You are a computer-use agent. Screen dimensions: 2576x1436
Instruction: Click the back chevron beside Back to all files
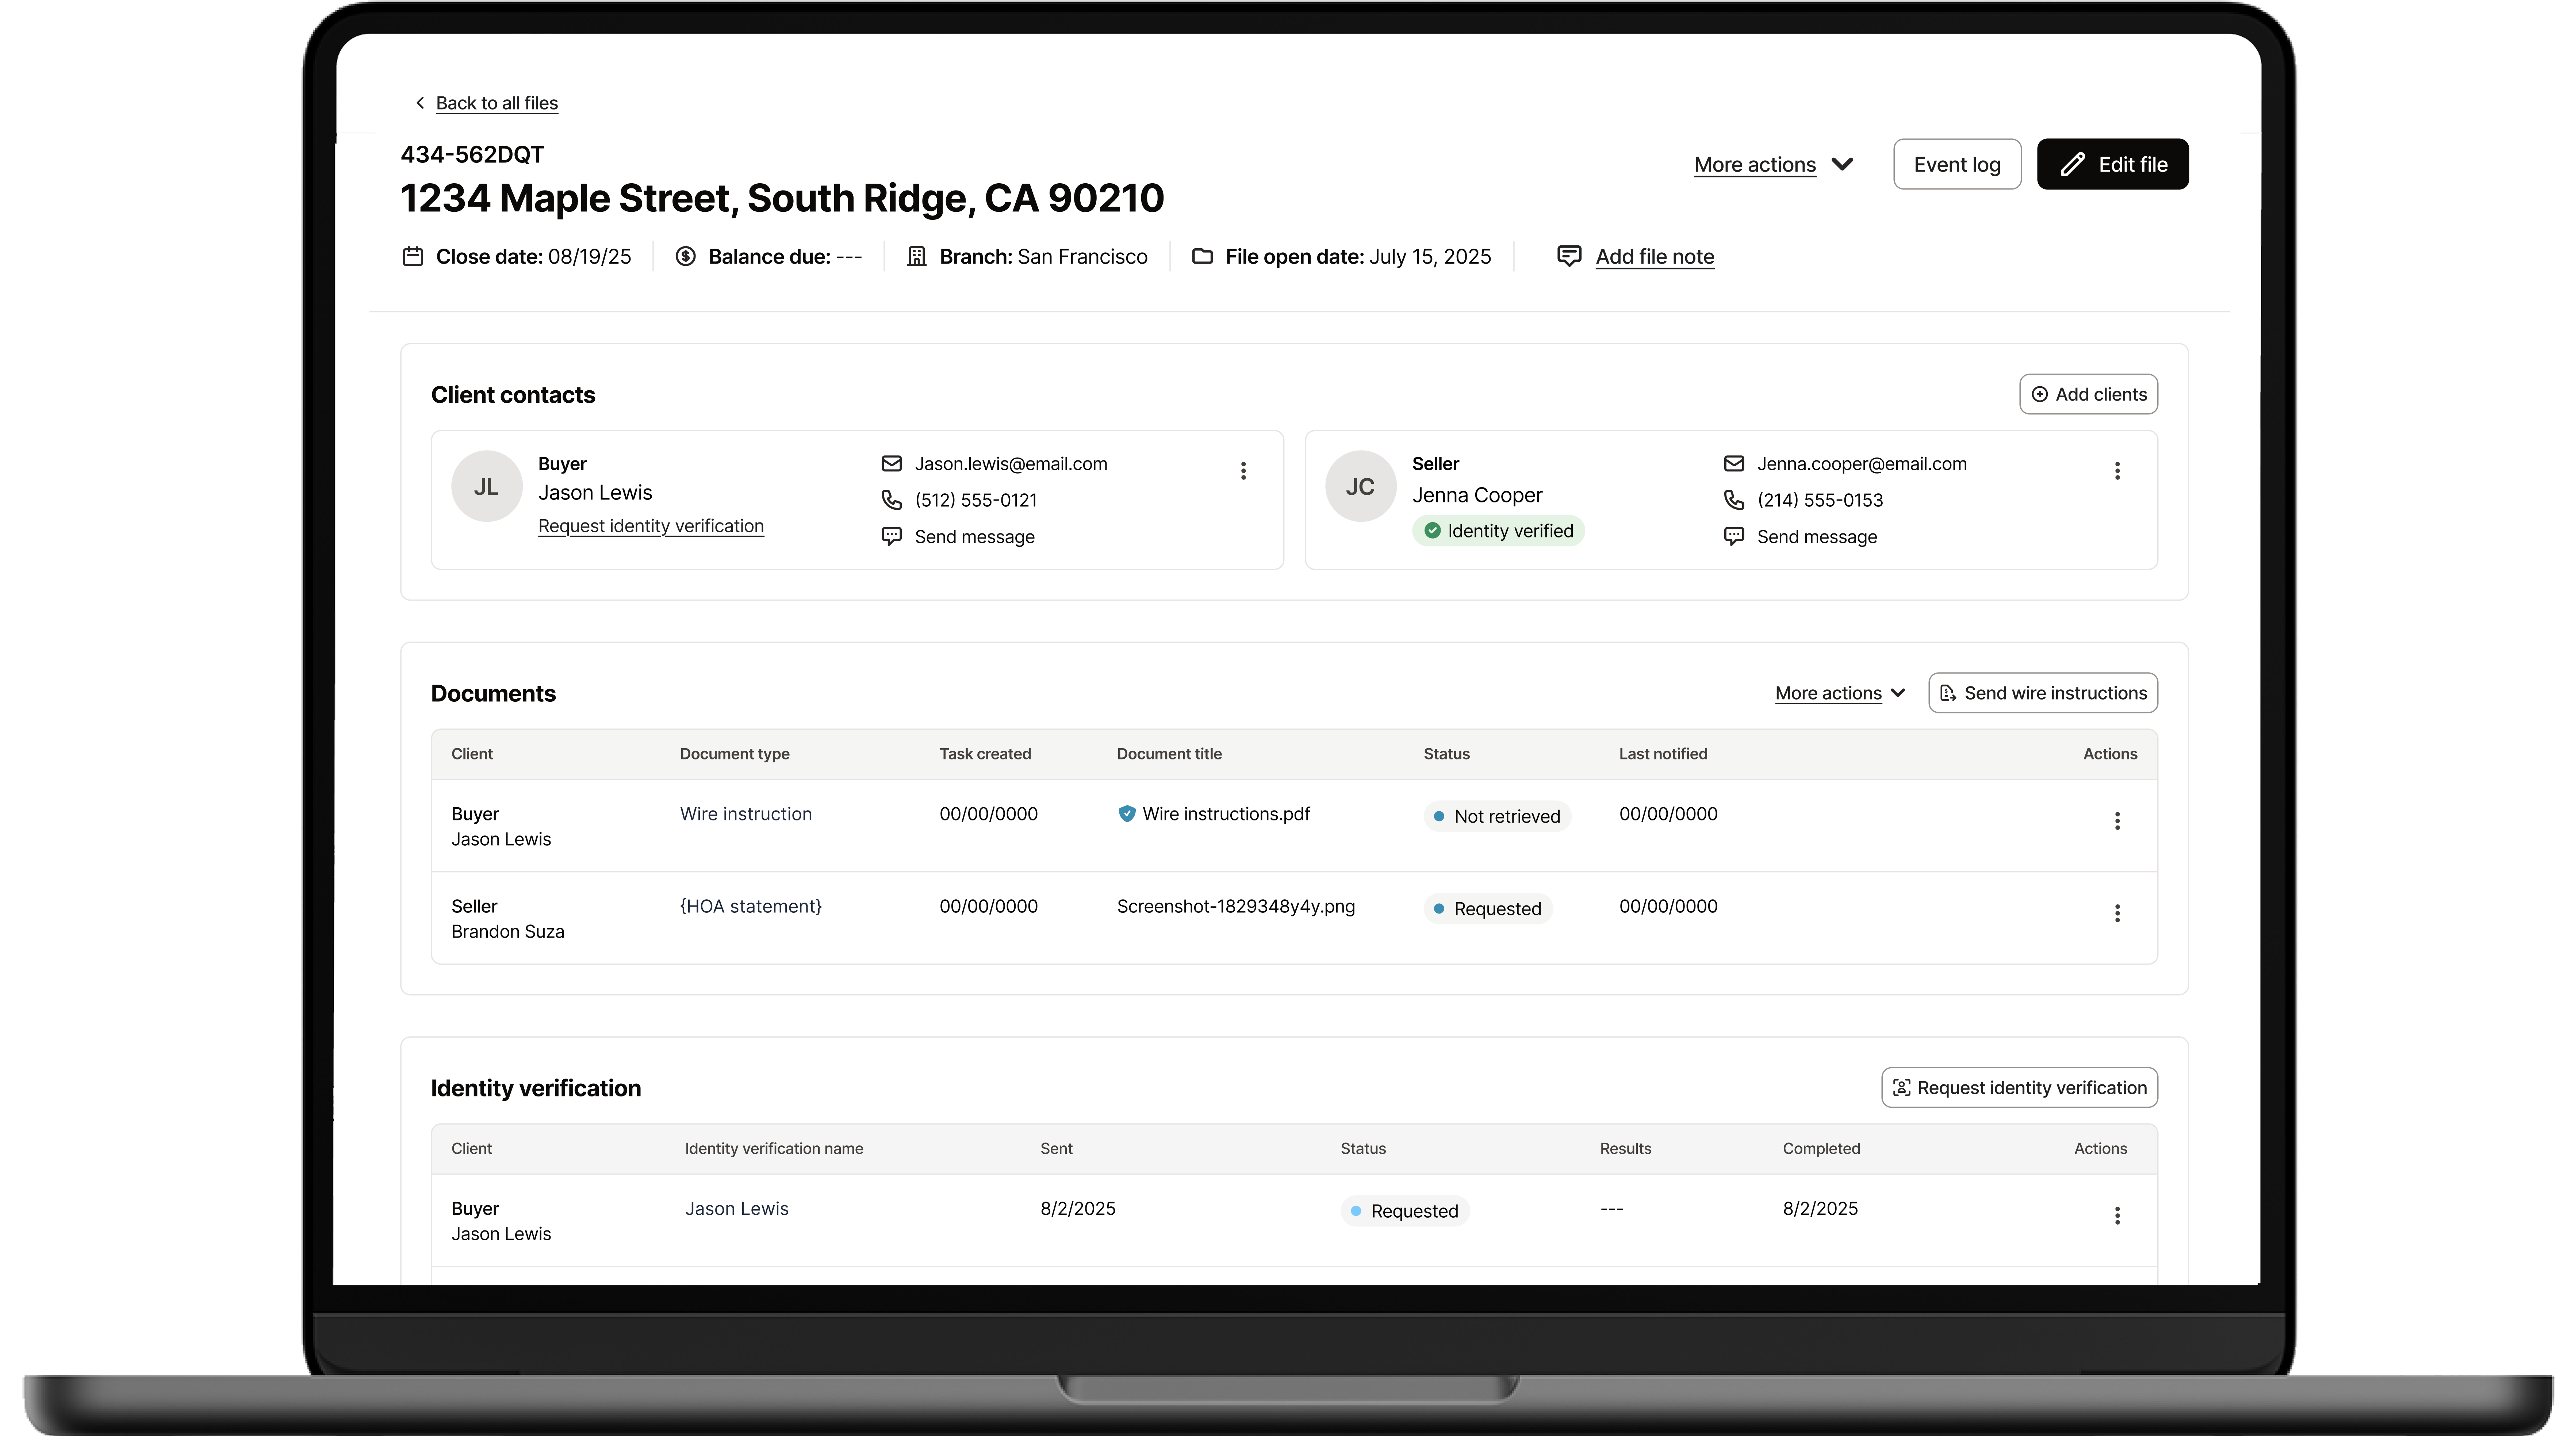(420, 103)
